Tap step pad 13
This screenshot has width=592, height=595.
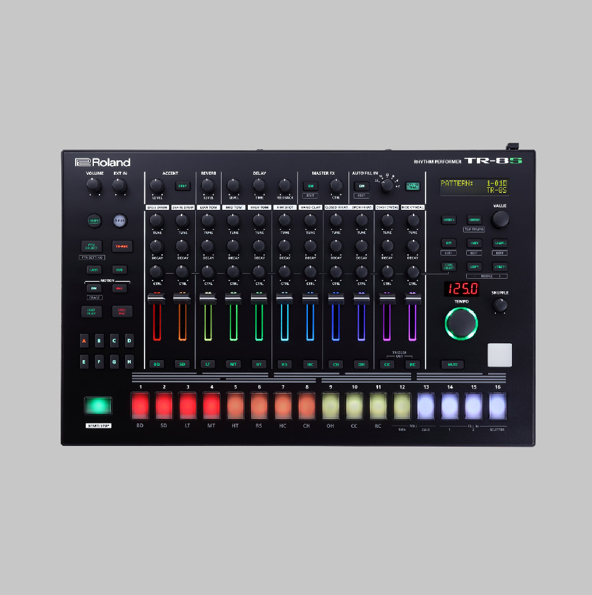tap(426, 406)
